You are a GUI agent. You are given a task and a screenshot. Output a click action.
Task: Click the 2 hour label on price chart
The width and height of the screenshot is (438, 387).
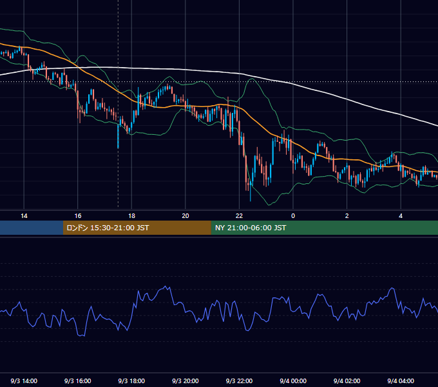347,216
